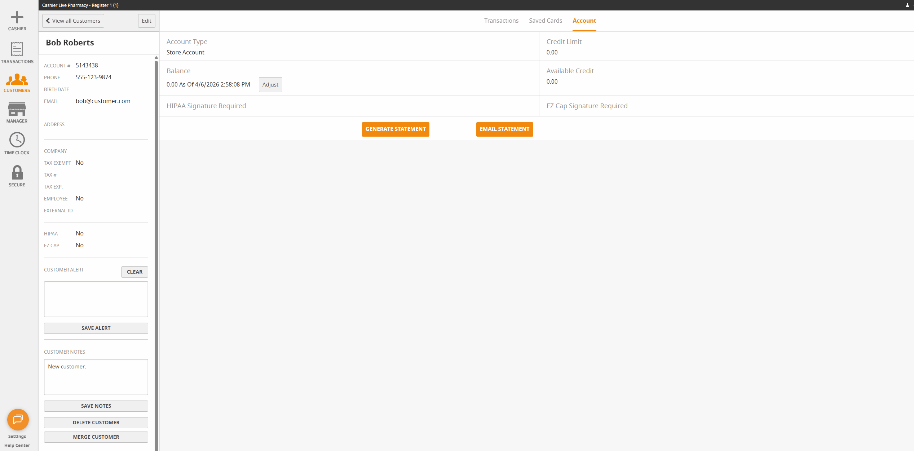Click inside the Customer Alert text box
The width and height of the screenshot is (914, 451).
pos(96,299)
